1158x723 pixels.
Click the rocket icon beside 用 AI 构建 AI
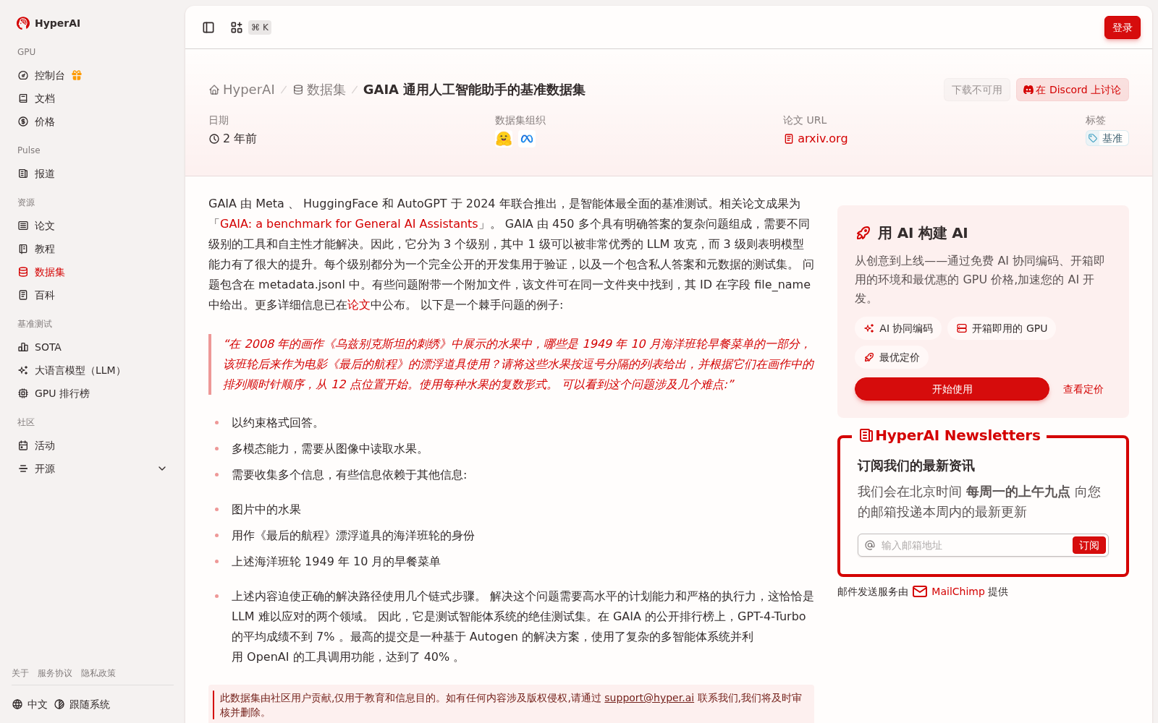(x=863, y=233)
